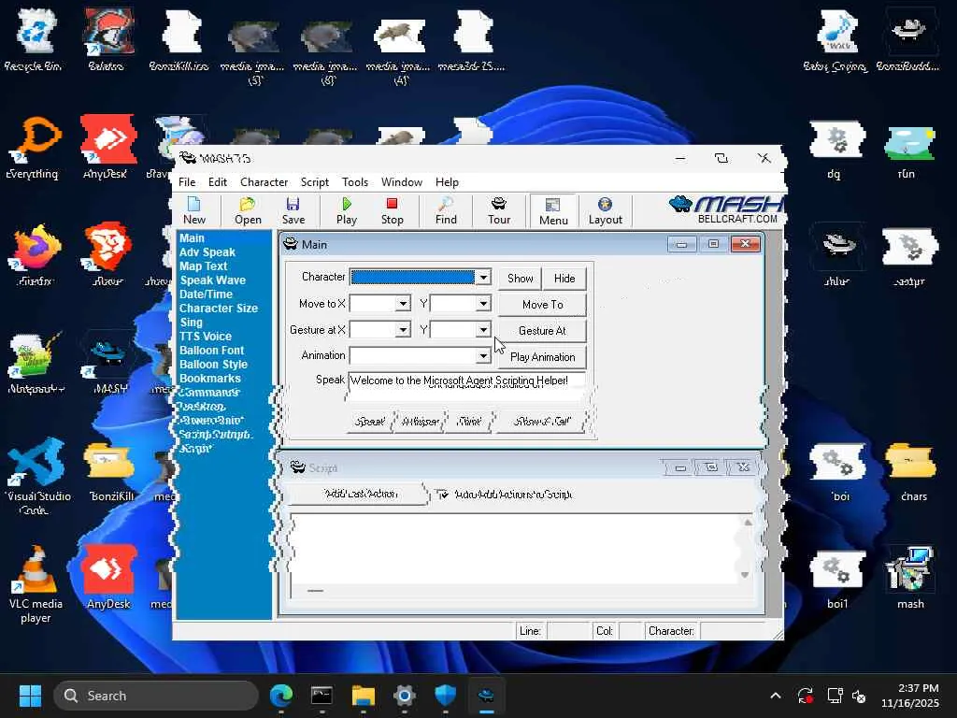Open the Tools menu
This screenshot has height=718, width=957.
coord(355,182)
